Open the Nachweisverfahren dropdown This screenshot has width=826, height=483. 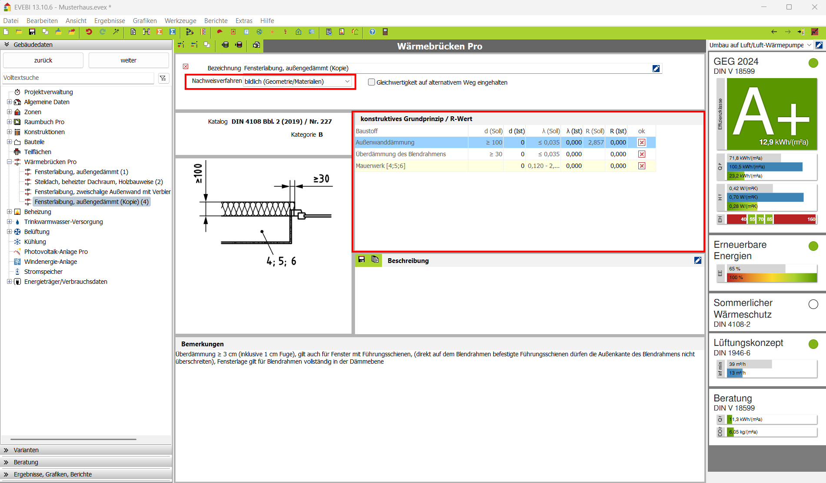[x=298, y=82]
